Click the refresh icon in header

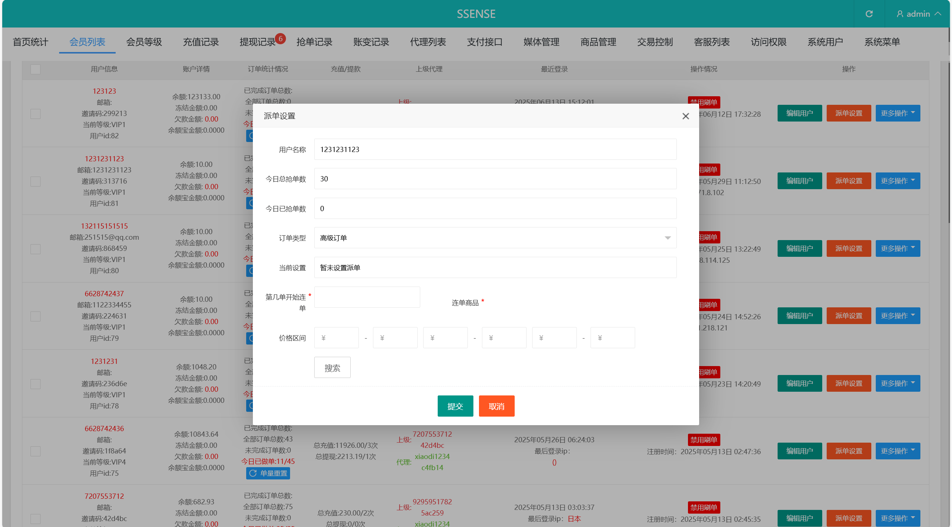869,14
